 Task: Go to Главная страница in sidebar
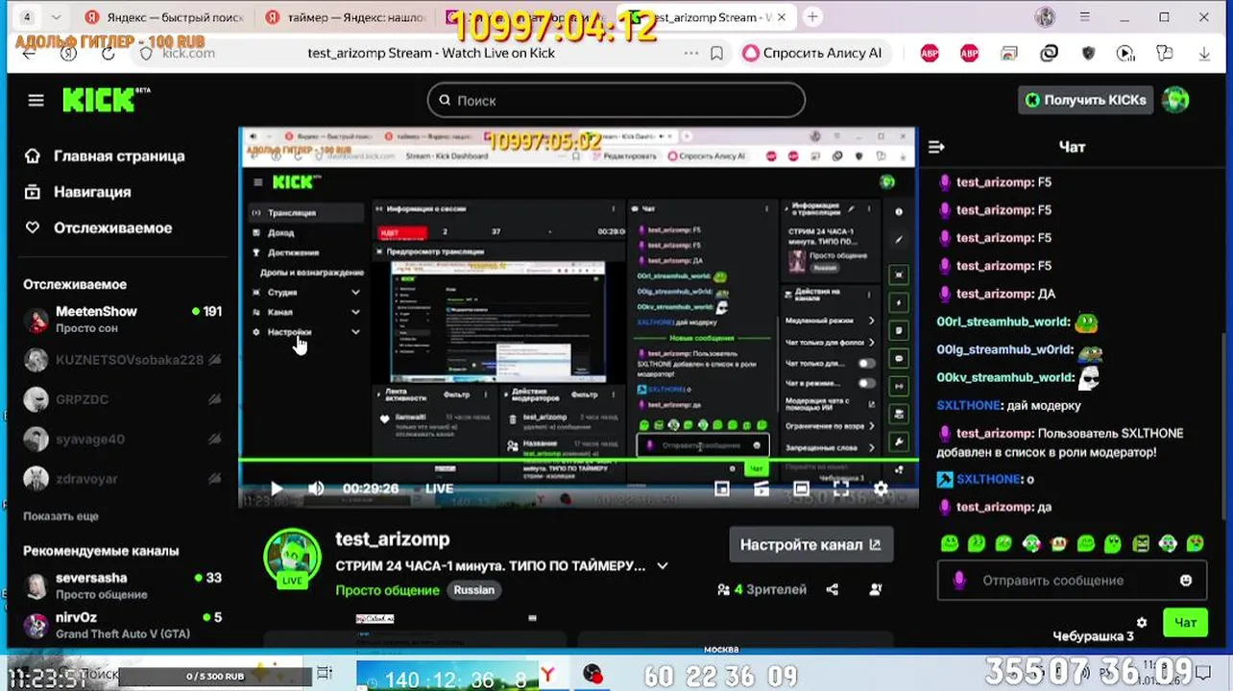[x=106, y=155]
